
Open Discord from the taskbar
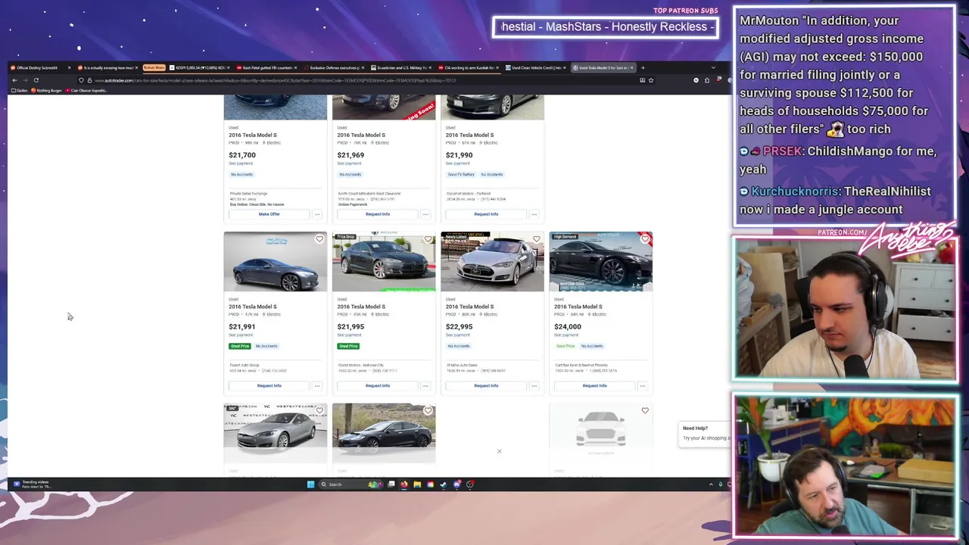(x=456, y=484)
